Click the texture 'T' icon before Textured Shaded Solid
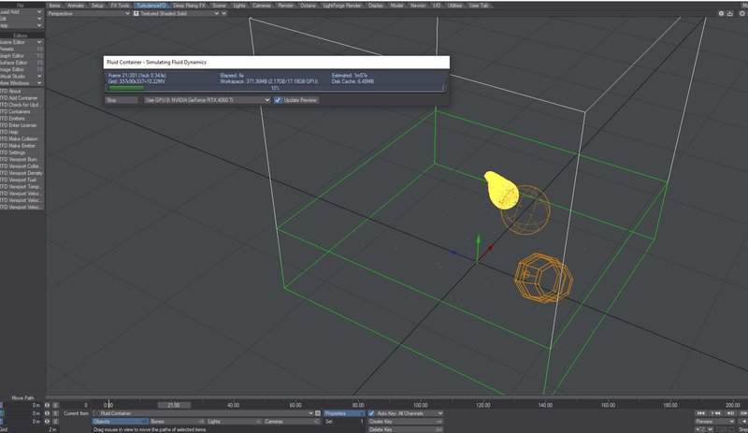Image resolution: width=748 pixels, height=433 pixels. click(x=136, y=14)
